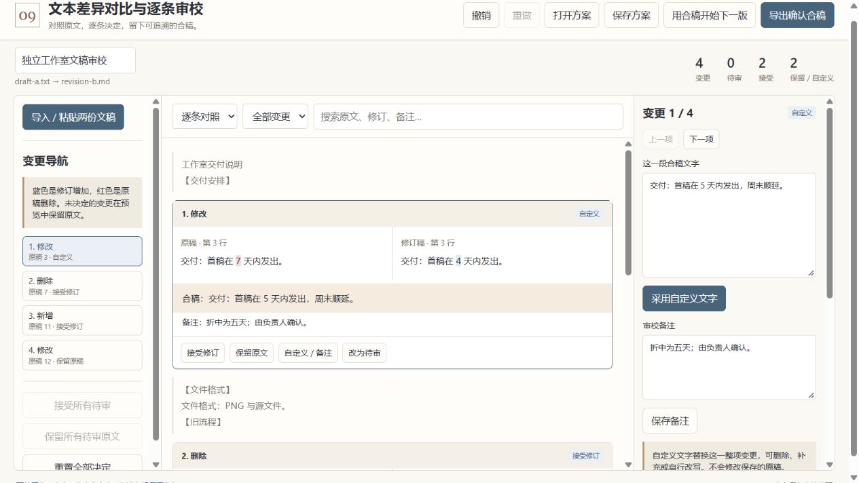Click the 合稿 merged result line
The height and width of the screenshot is (483, 859).
coord(392,298)
